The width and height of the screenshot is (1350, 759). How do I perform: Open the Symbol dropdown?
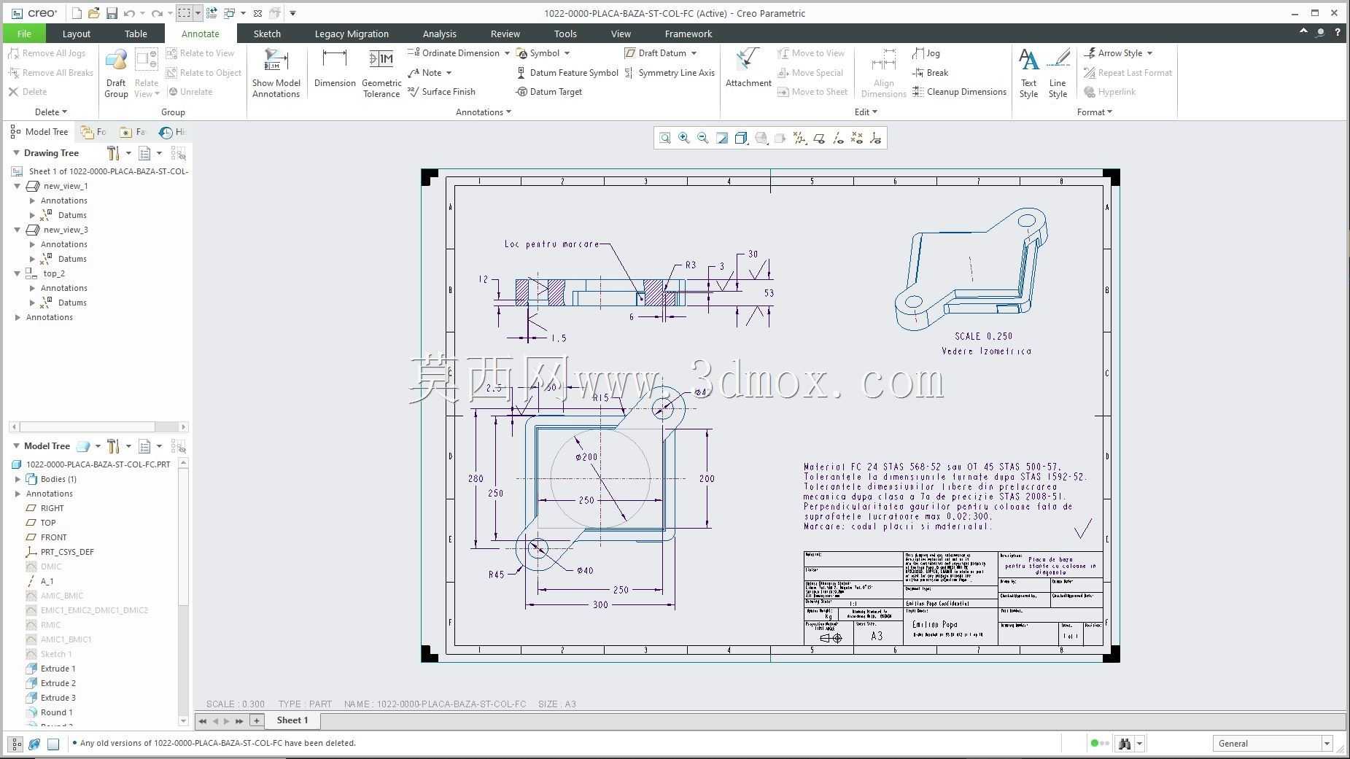click(x=567, y=53)
